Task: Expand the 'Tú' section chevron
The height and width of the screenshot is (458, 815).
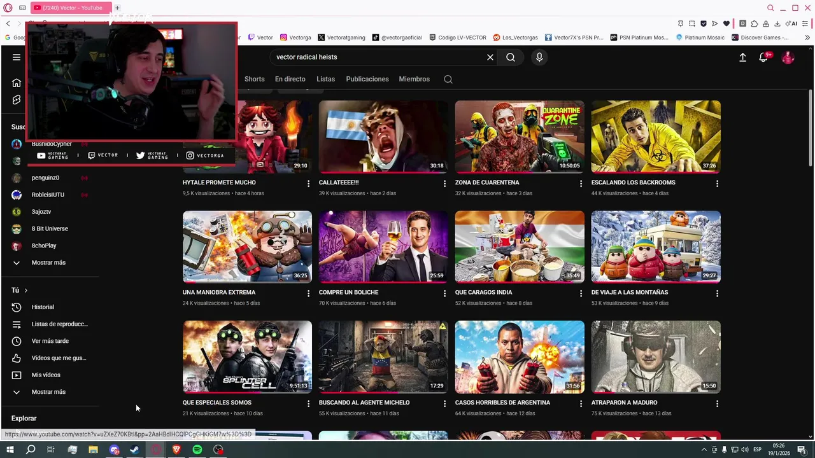Action: (25, 291)
